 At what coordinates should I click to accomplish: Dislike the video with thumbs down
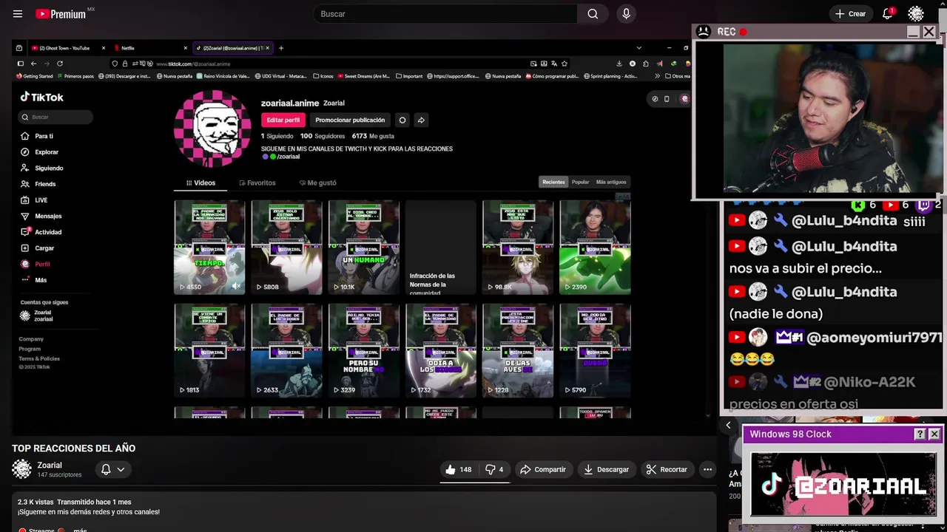494,469
